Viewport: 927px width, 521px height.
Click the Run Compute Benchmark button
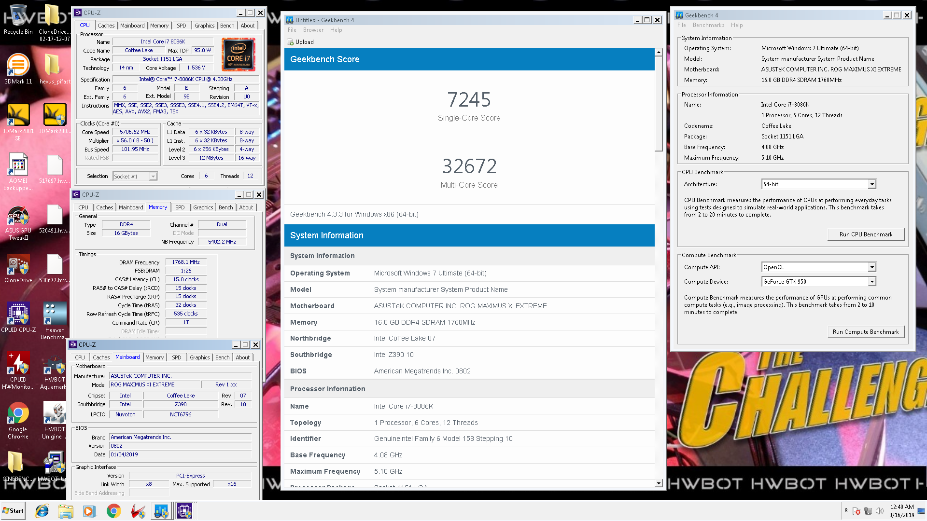(866, 332)
